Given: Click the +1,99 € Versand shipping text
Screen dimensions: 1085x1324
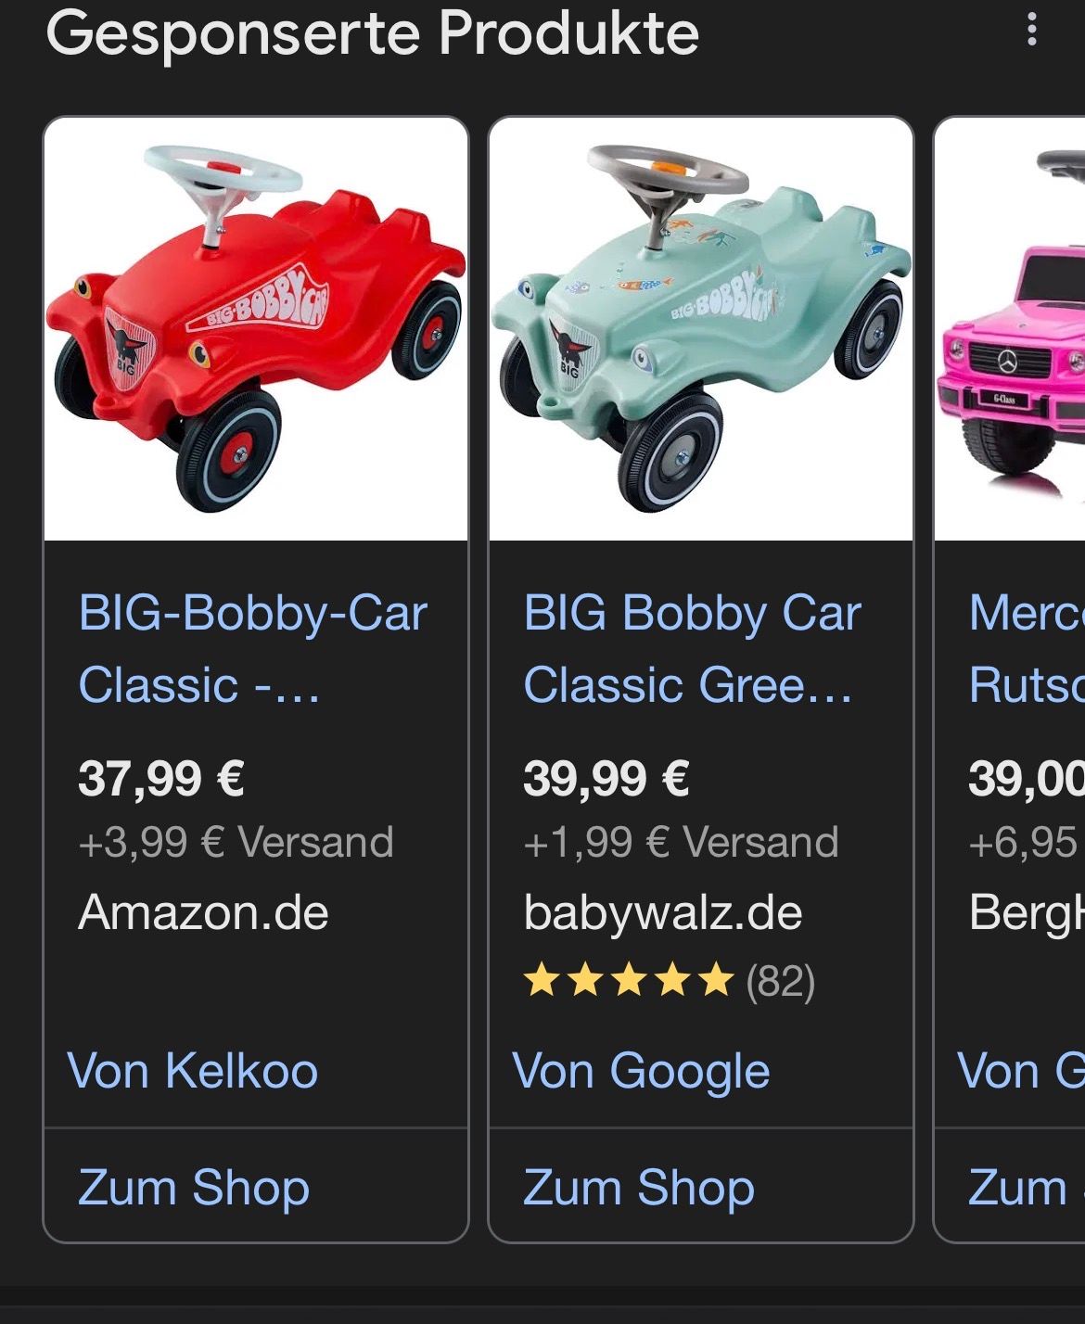Looking at the screenshot, I should (x=681, y=842).
